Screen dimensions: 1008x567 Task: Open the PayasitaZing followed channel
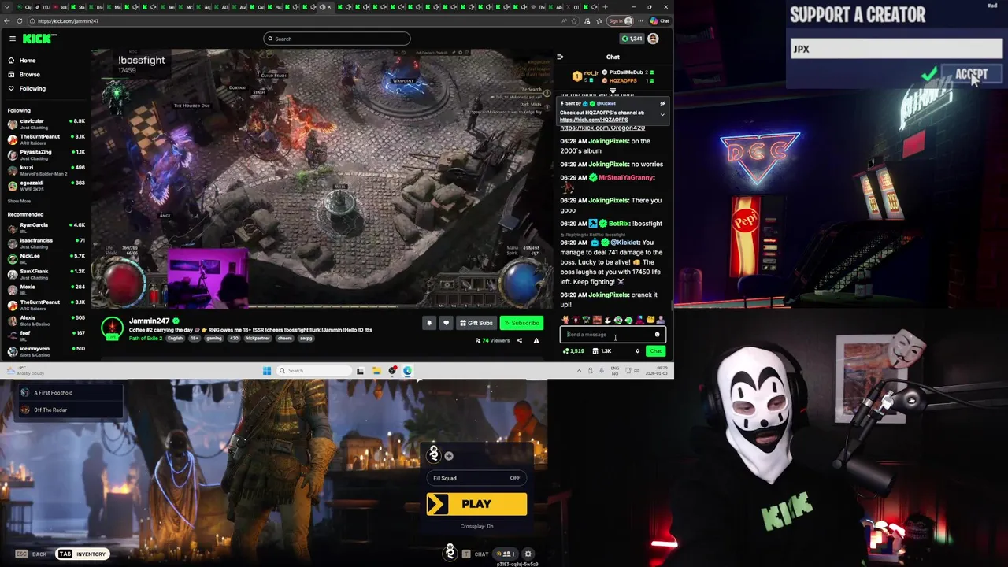pos(46,154)
